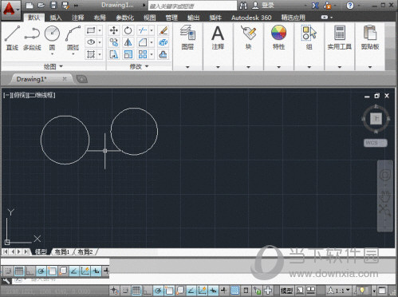This screenshot has height=297, width=398.
Task: Click the Save icon in quick access toolbar
Action: [x=53, y=5]
